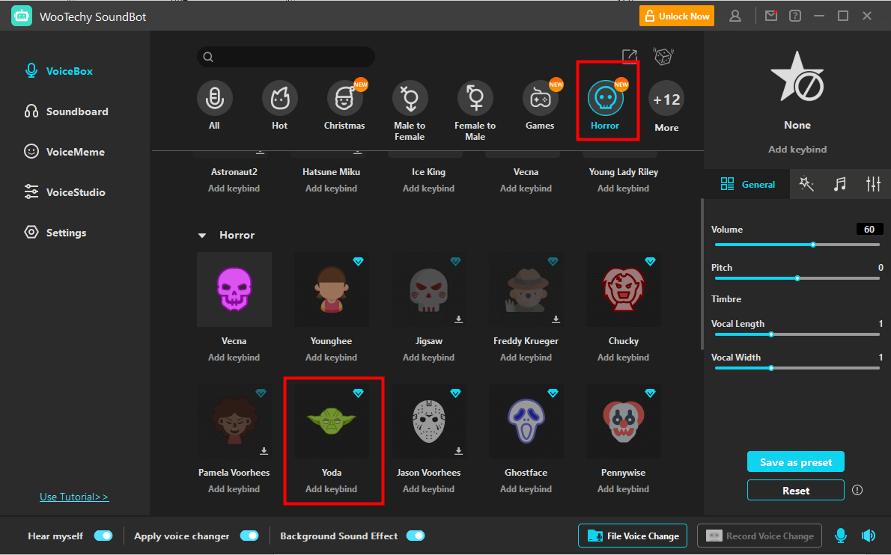This screenshot has height=555, width=891.
Task: Collapse the Horror section
Action: pyautogui.click(x=201, y=235)
